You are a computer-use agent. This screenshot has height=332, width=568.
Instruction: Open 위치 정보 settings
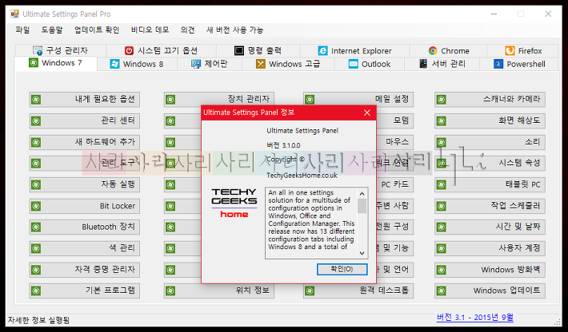pos(218,290)
